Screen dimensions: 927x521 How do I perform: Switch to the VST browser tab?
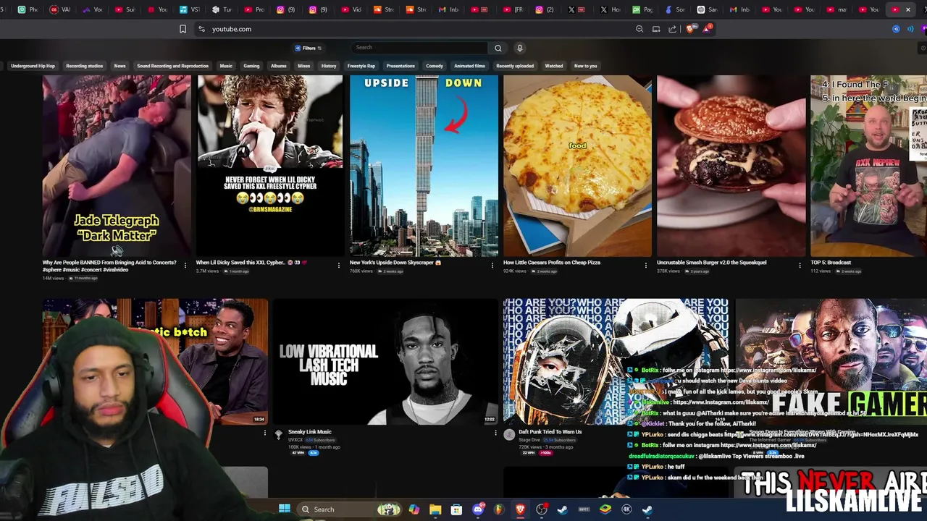[190, 9]
